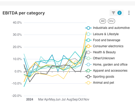Select all legend series with All

[103, 21]
